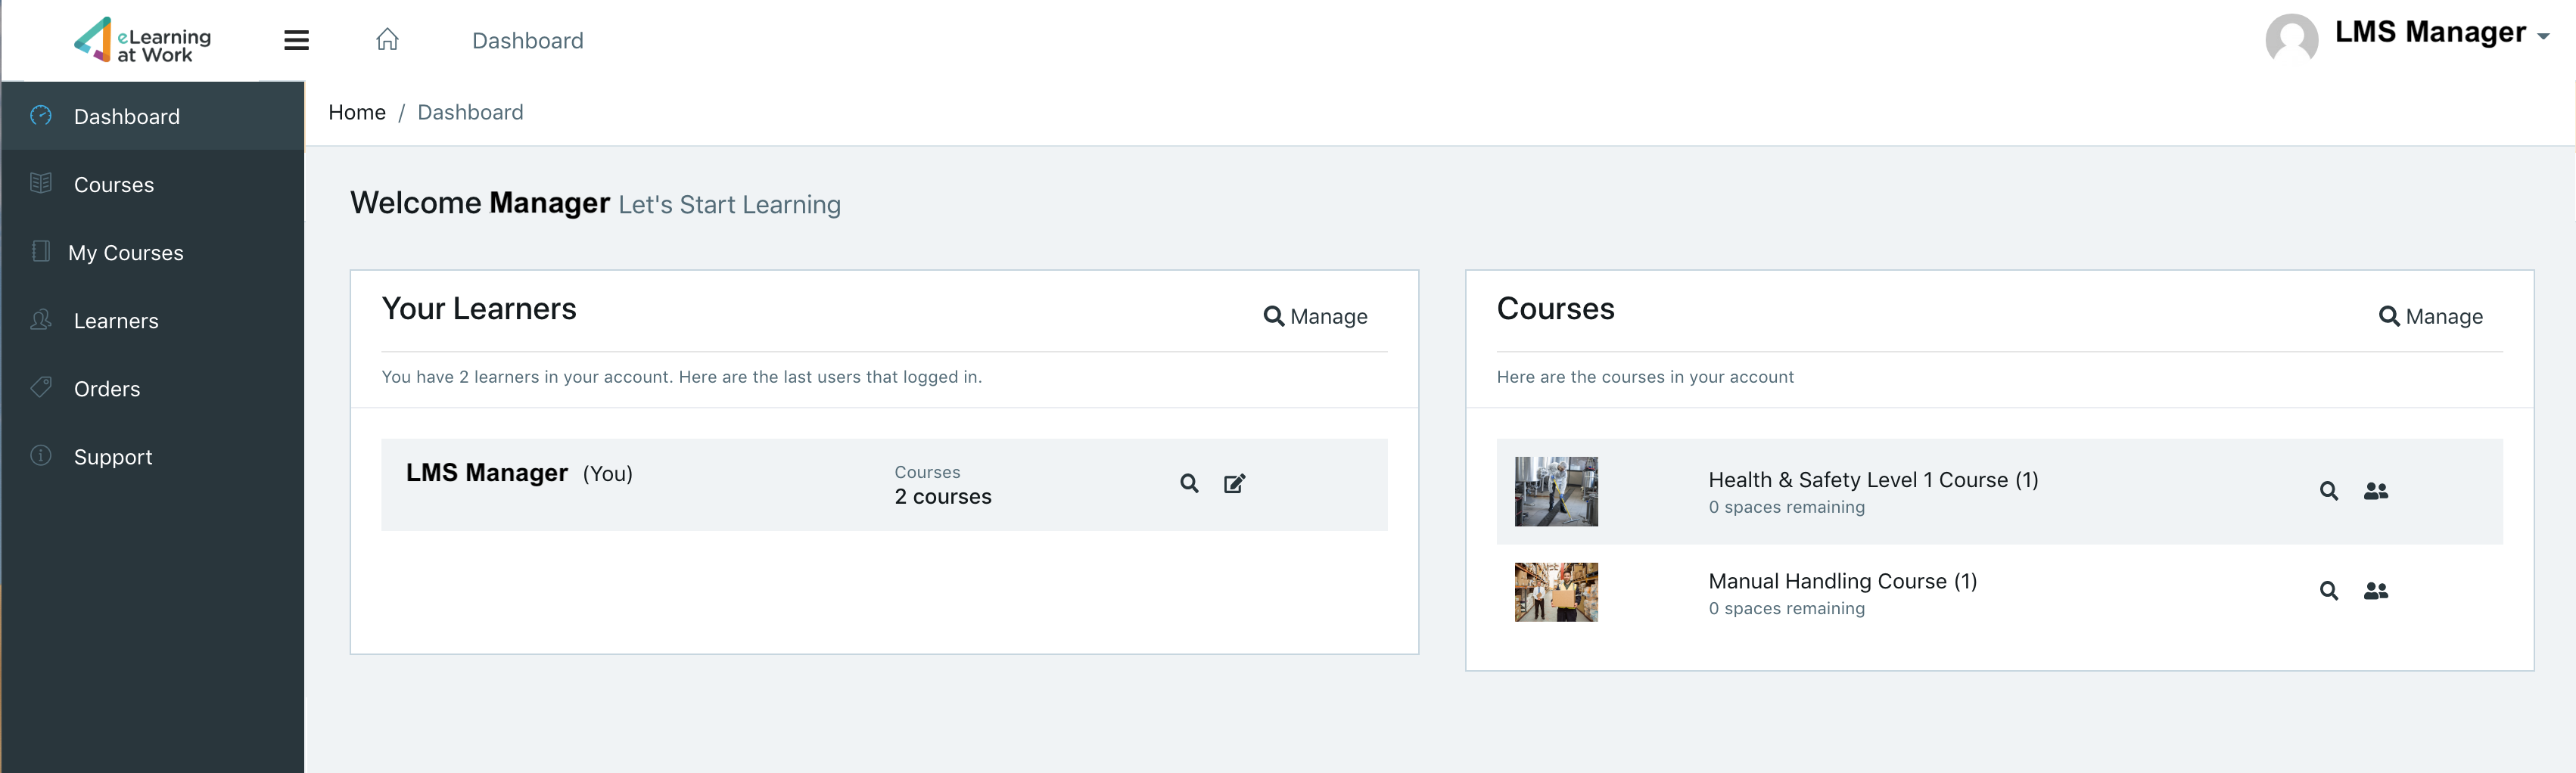
Task: Open Health & Safety course users icon
Action: tap(2376, 491)
